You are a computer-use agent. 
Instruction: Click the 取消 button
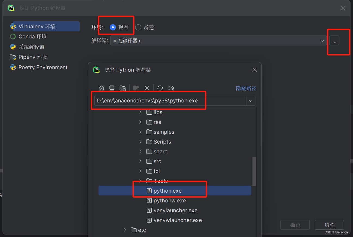coord(329,225)
